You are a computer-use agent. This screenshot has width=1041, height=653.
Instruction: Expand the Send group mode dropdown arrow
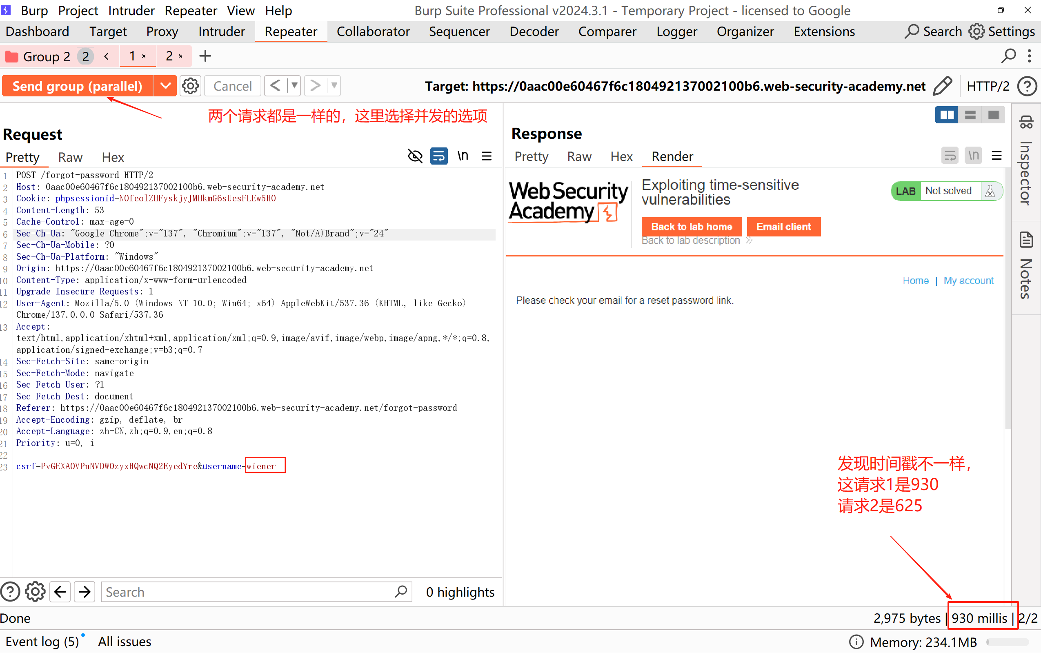click(165, 86)
